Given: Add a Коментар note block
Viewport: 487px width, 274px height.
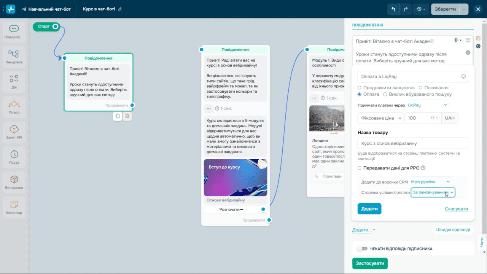Looking at the screenshot, I should (x=14, y=207).
